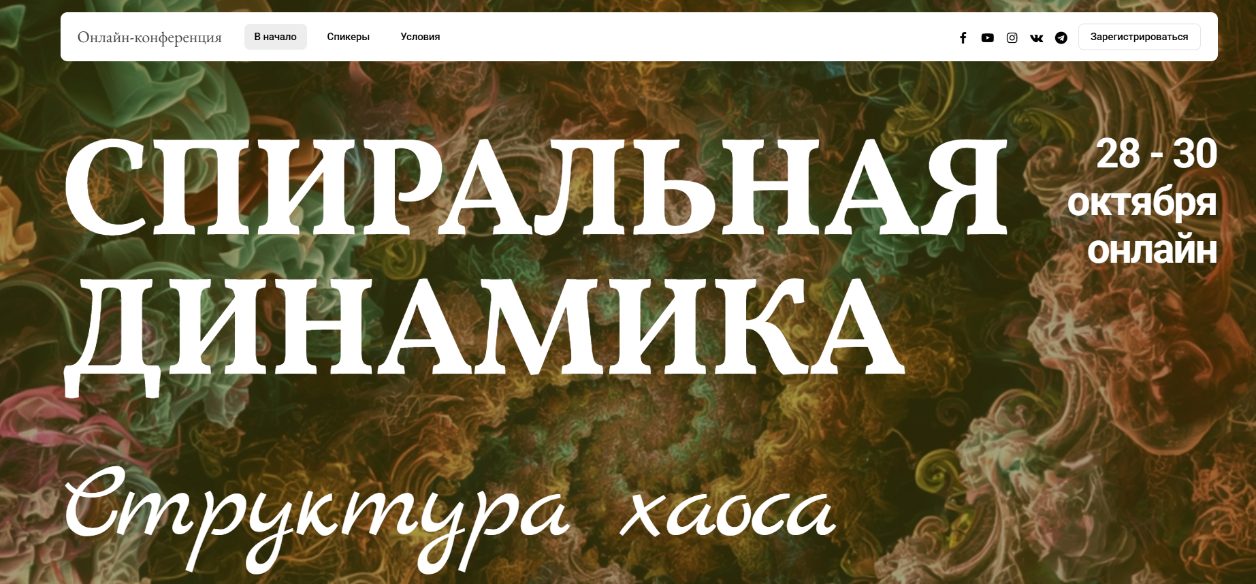Select the Условия navigation item
Image resolution: width=1256 pixels, height=584 pixels.
(420, 37)
